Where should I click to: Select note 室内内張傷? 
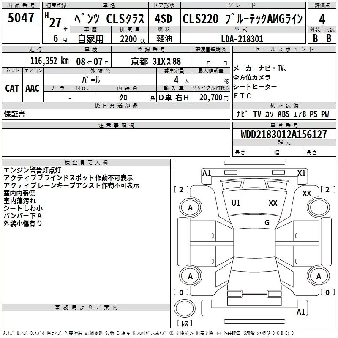pyautogui.click(x=19, y=193)
